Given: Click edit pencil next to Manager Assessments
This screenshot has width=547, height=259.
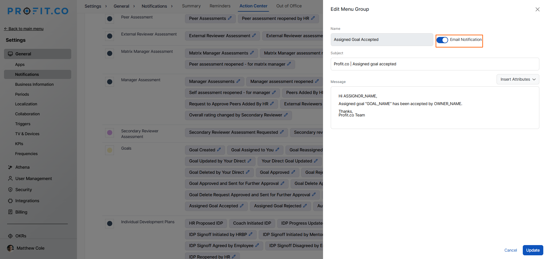Looking at the screenshot, I should 238,81.
